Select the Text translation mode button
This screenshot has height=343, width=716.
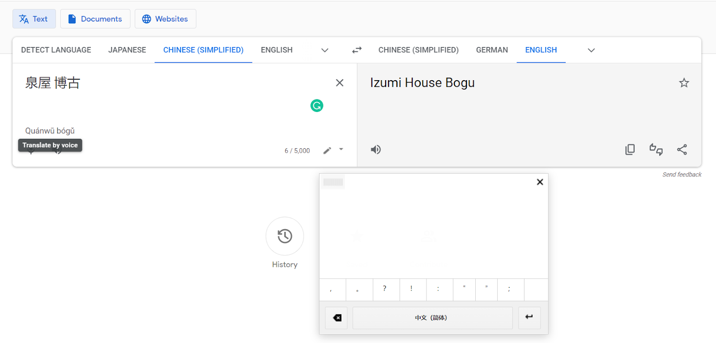coord(34,19)
